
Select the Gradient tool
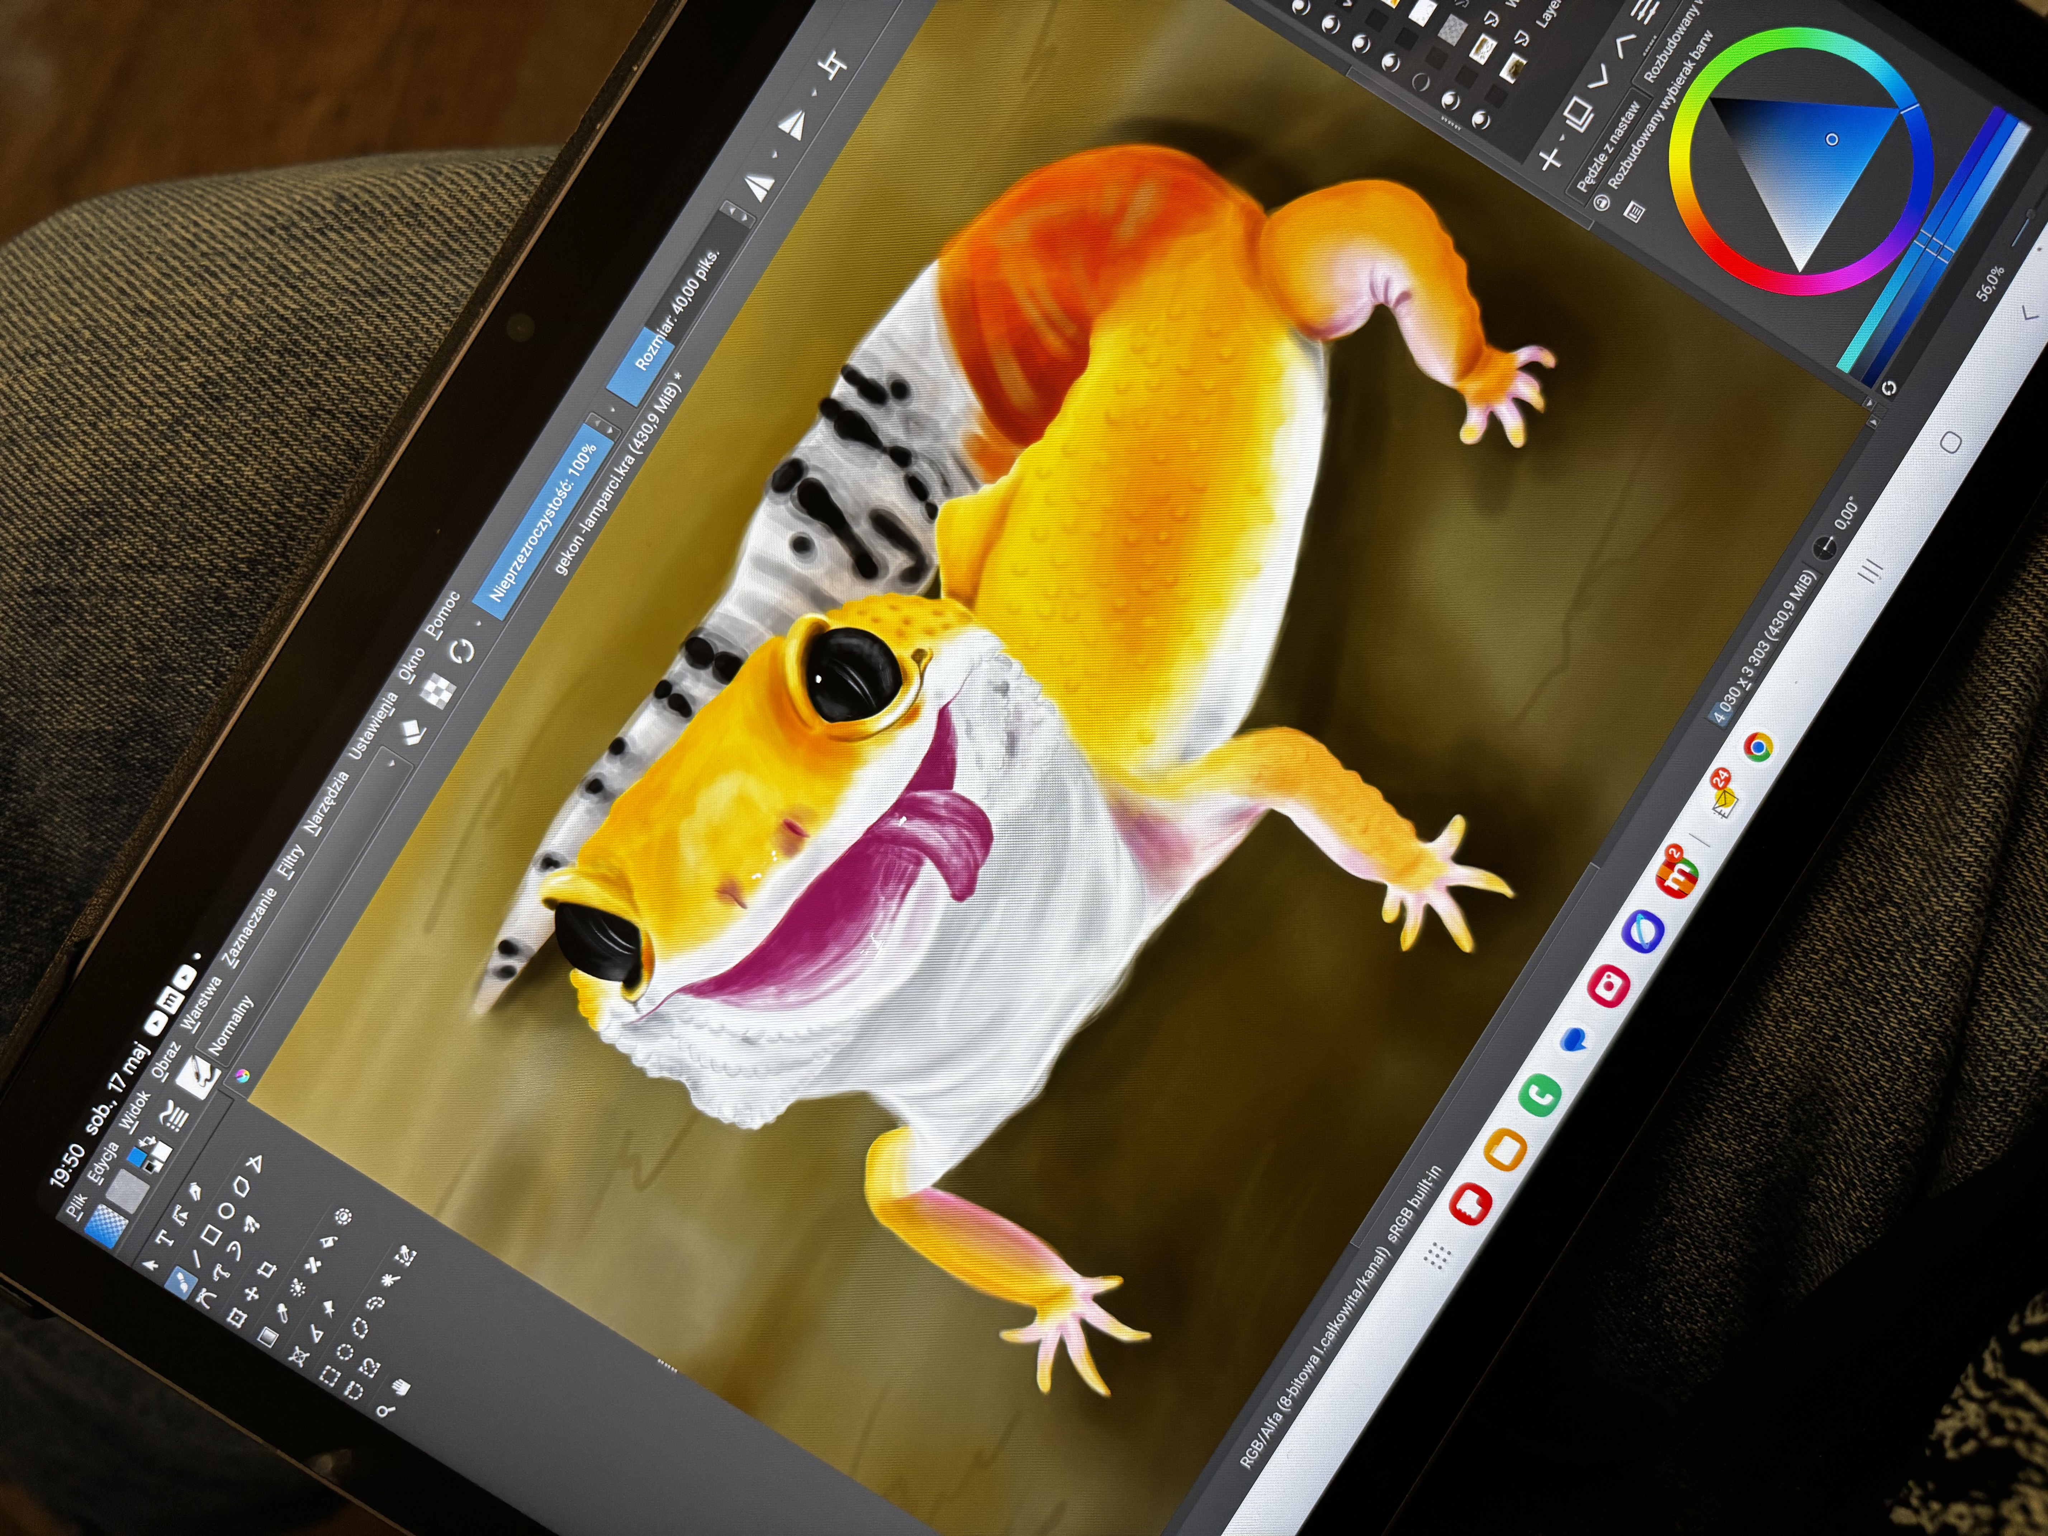click(269, 1337)
